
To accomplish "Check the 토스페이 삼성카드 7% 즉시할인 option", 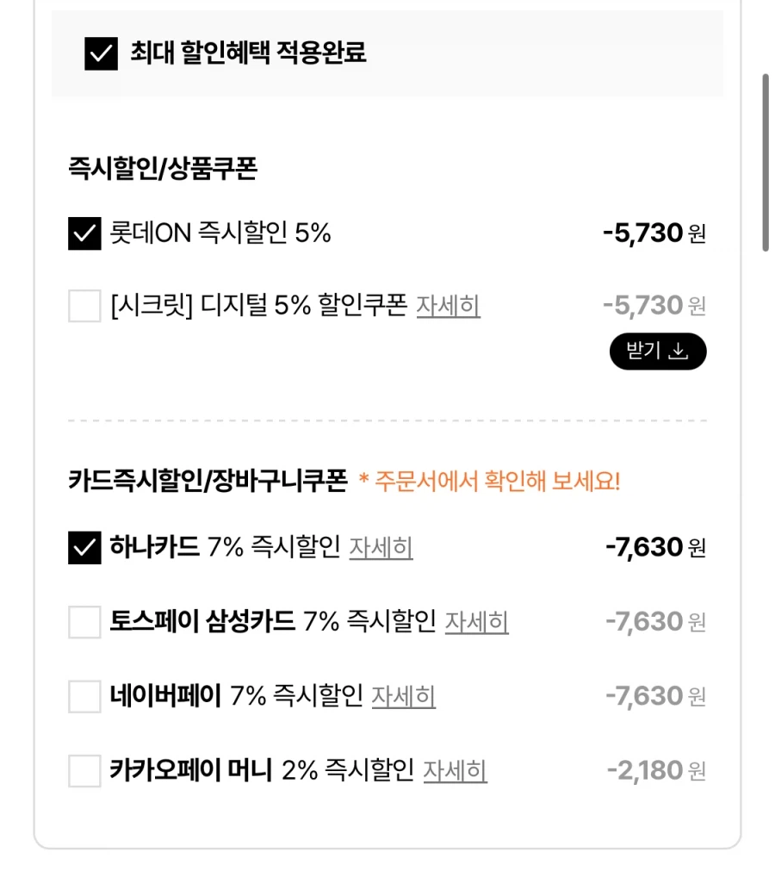I will click(x=84, y=622).
